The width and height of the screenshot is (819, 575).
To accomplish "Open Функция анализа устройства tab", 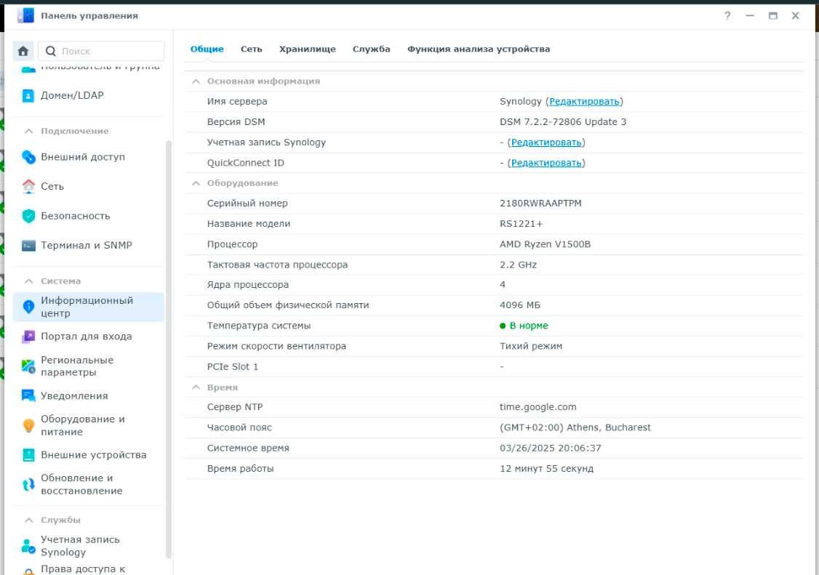I will tap(479, 49).
